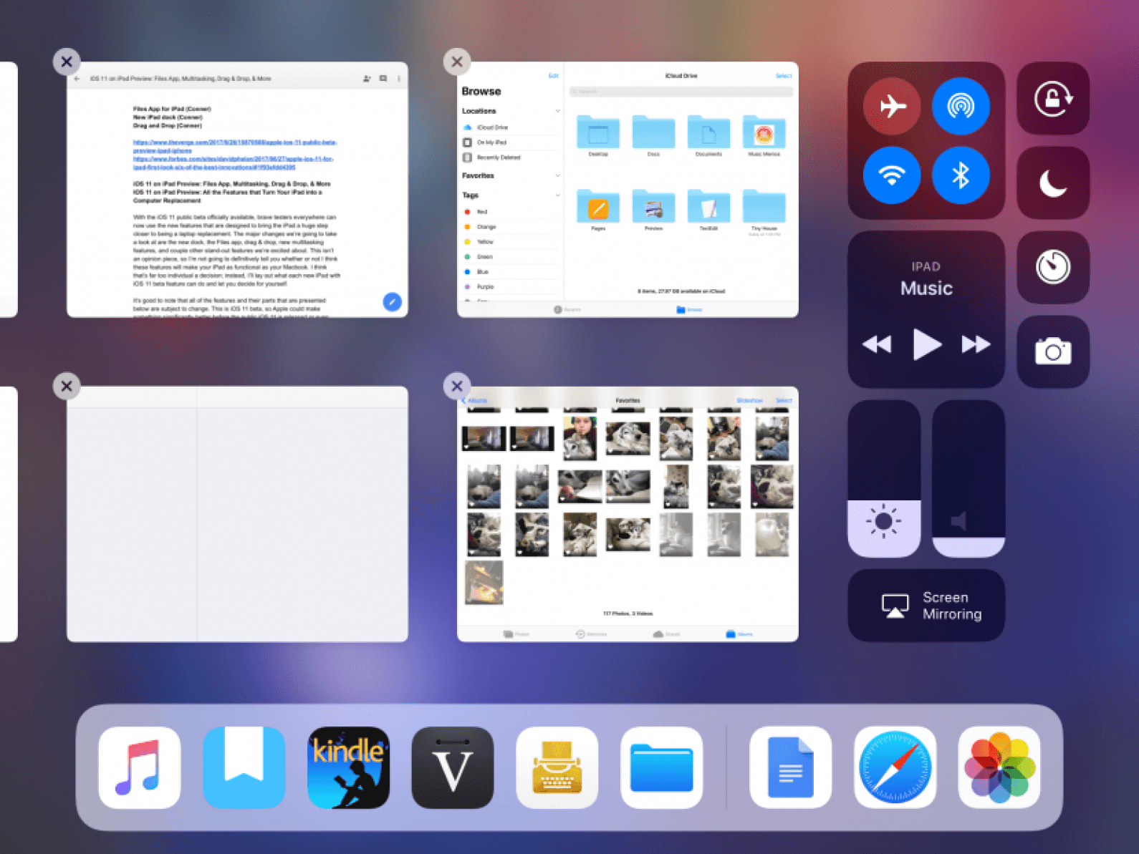Launch the Photos app in the dock

999,767
